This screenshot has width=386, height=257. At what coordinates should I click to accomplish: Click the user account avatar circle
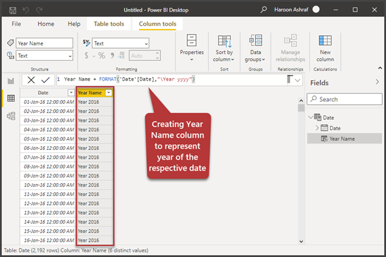[316, 10]
